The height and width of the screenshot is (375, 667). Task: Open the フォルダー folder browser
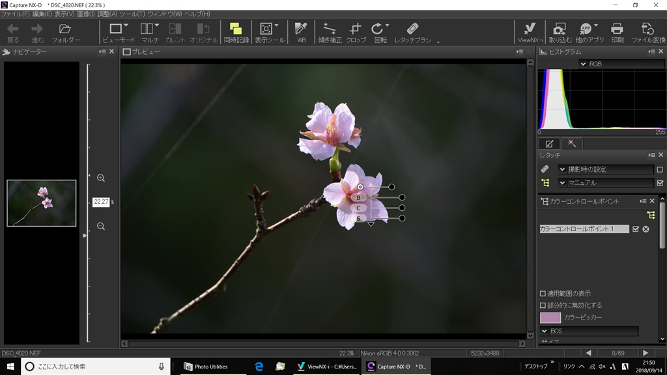point(65,33)
